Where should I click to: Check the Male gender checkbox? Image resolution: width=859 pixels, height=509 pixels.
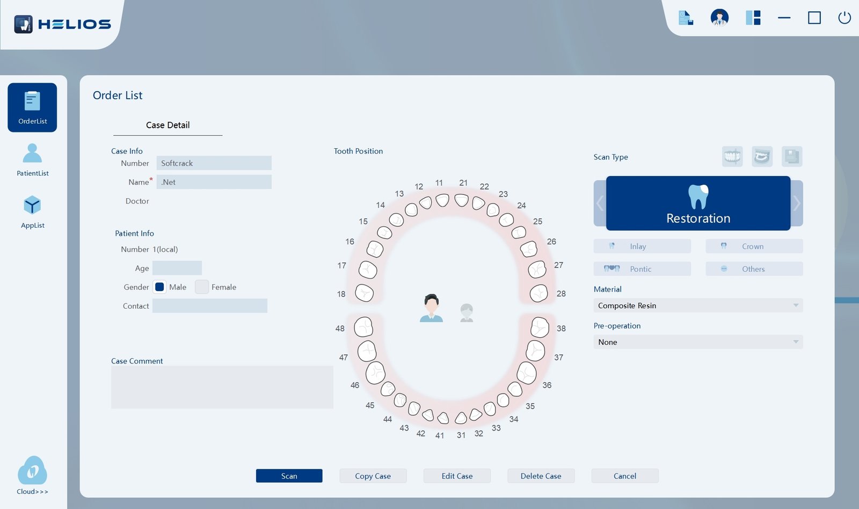(159, 287)
